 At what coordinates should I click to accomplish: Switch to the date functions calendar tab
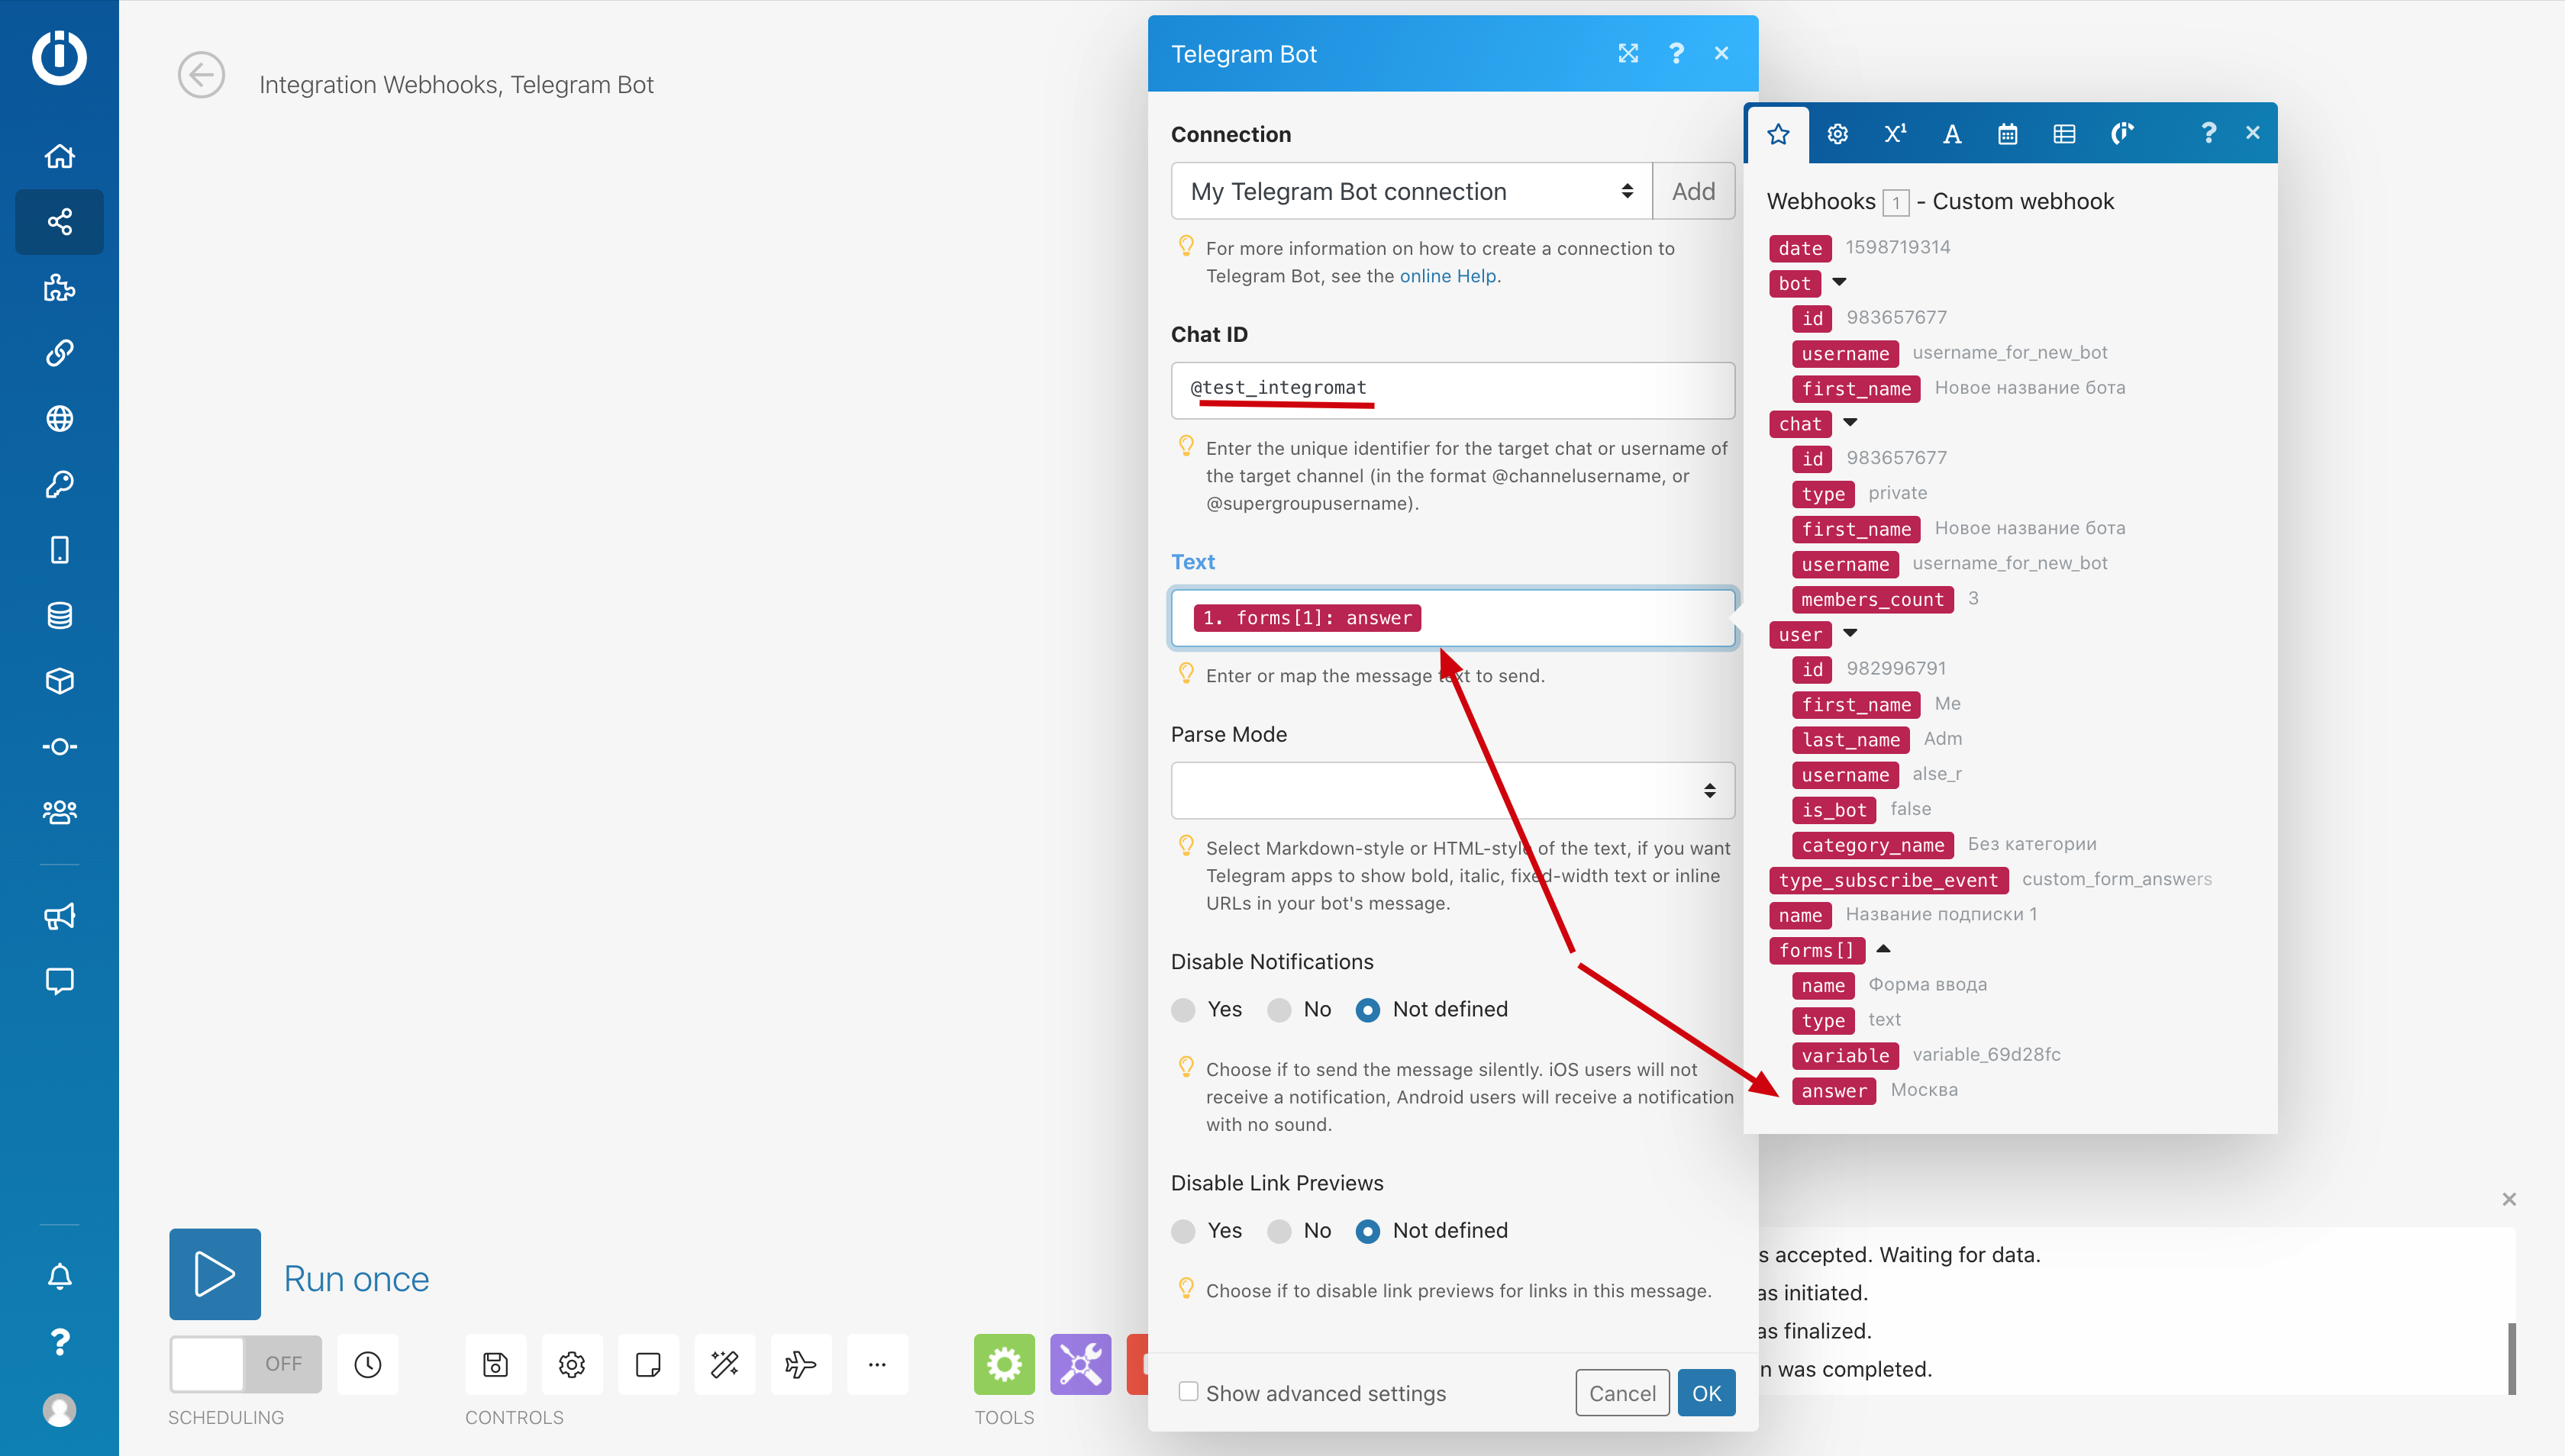2008,134
